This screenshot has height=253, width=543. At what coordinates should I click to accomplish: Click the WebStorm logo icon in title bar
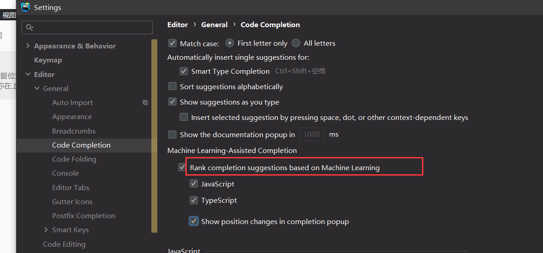point(25,7)
